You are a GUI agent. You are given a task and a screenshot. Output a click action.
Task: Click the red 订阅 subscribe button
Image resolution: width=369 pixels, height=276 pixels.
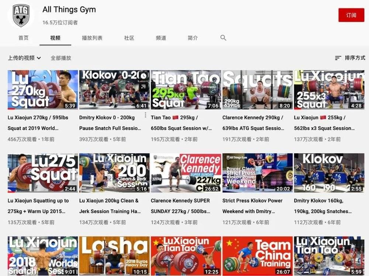click(x=351, y=15)
